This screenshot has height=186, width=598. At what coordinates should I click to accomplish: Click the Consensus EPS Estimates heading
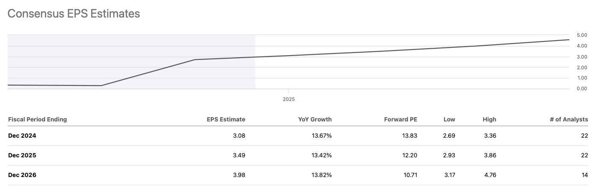pos(74,14)
